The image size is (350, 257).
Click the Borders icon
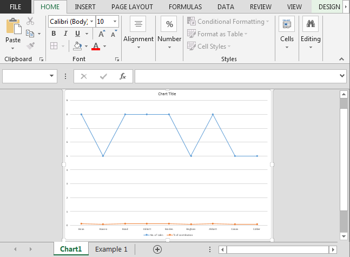54,46
